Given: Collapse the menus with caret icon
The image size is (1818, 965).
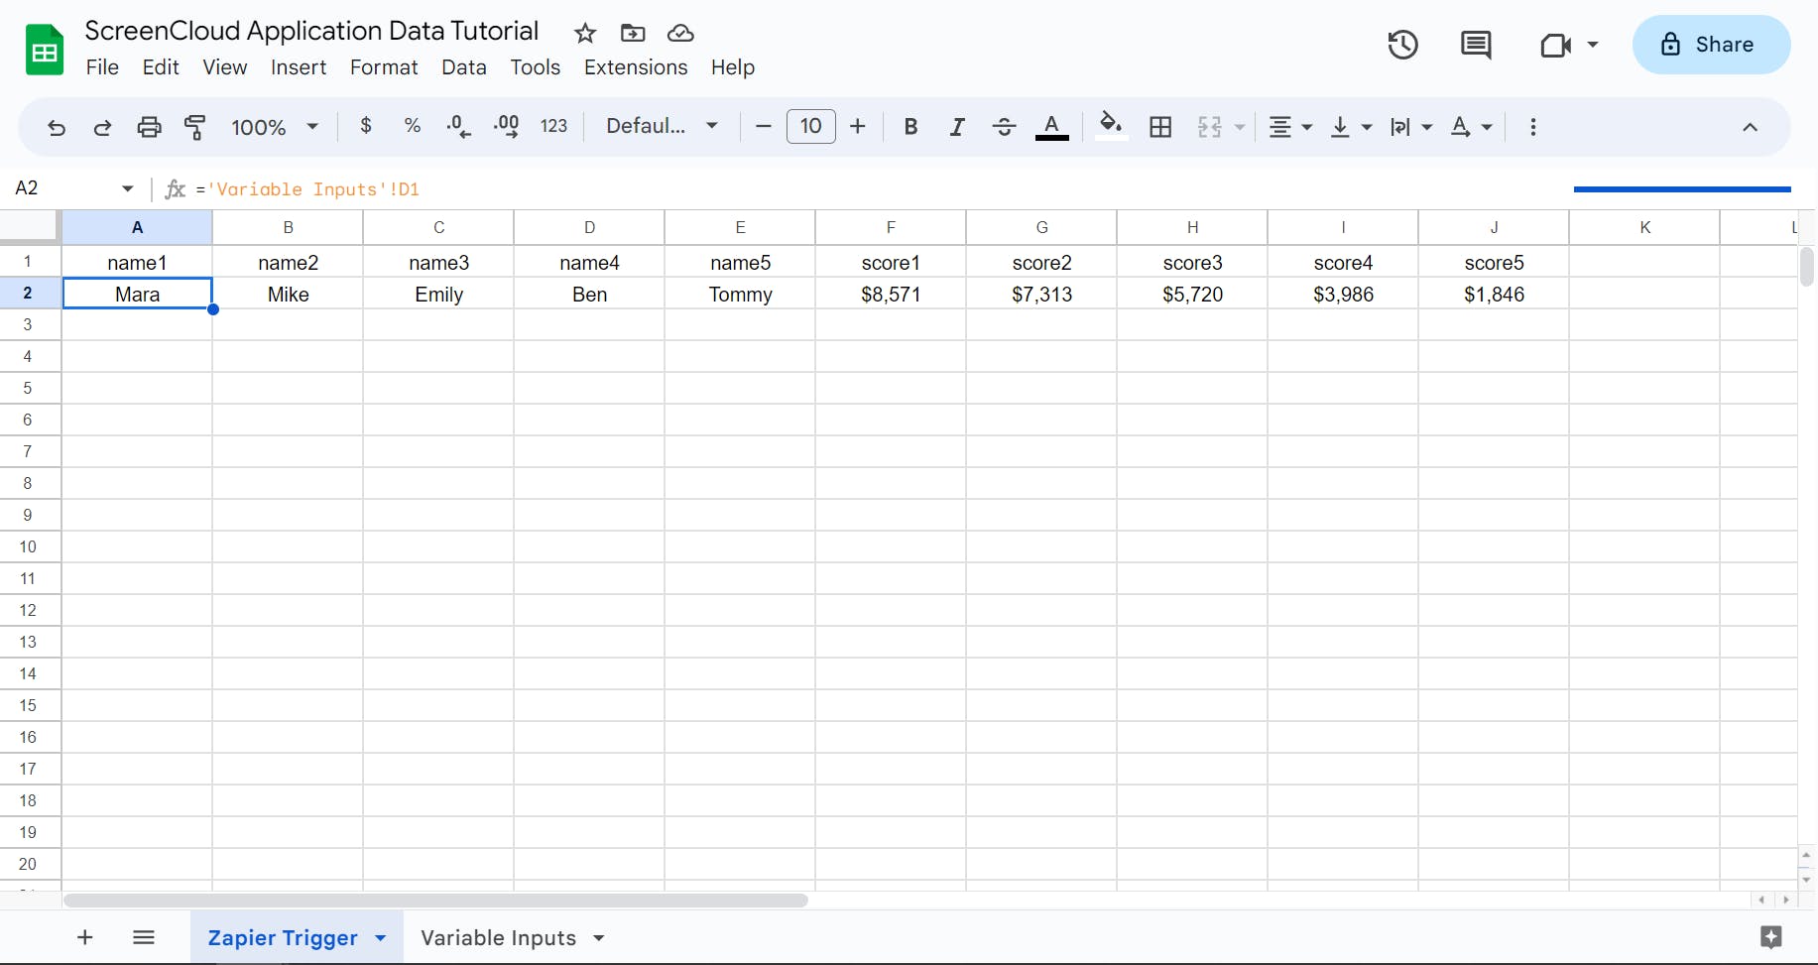Looking at the screenshot, I should coord(1750,127).
